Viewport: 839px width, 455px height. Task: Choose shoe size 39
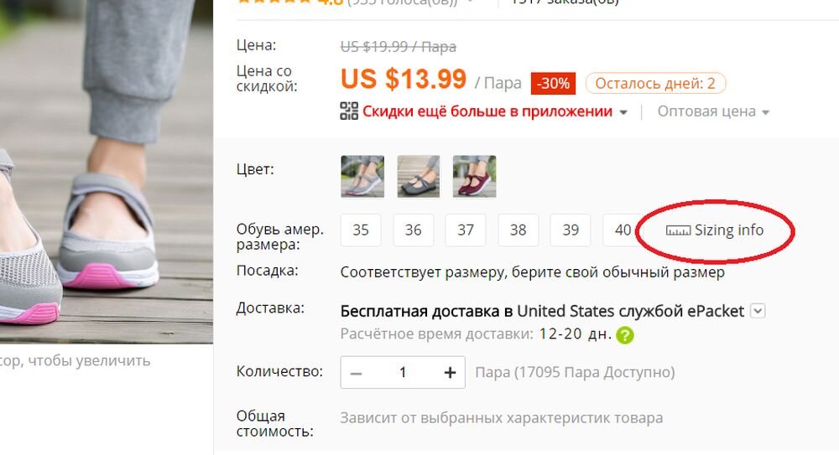(x=571, y=230)
